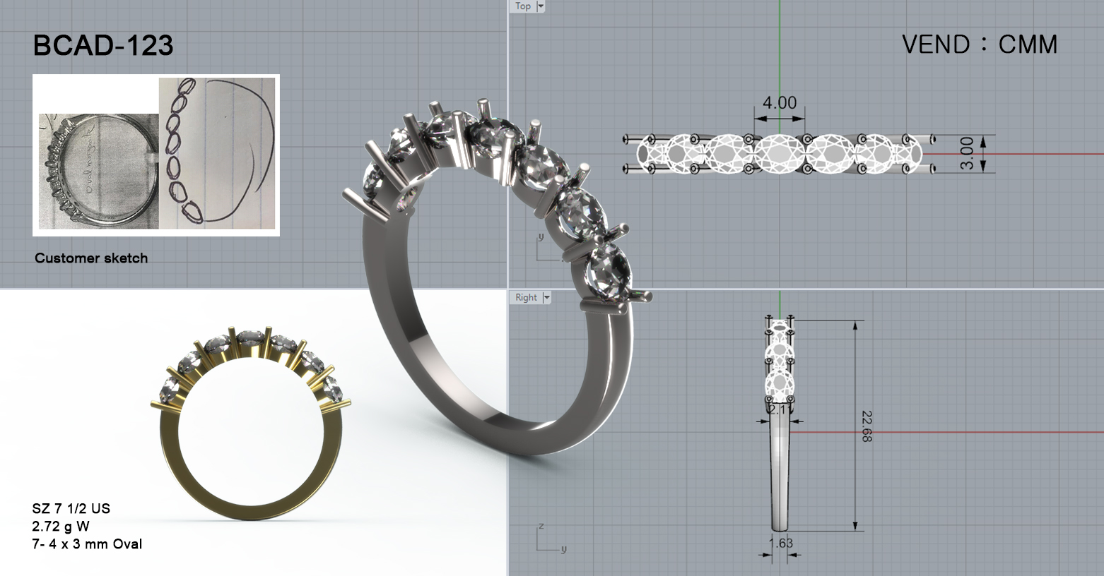Click the gold ring front-view render
The width and height of the screenshot is (1104, 576).
(250, 422)
